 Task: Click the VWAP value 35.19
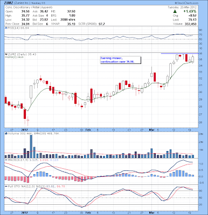coord(71,24)
